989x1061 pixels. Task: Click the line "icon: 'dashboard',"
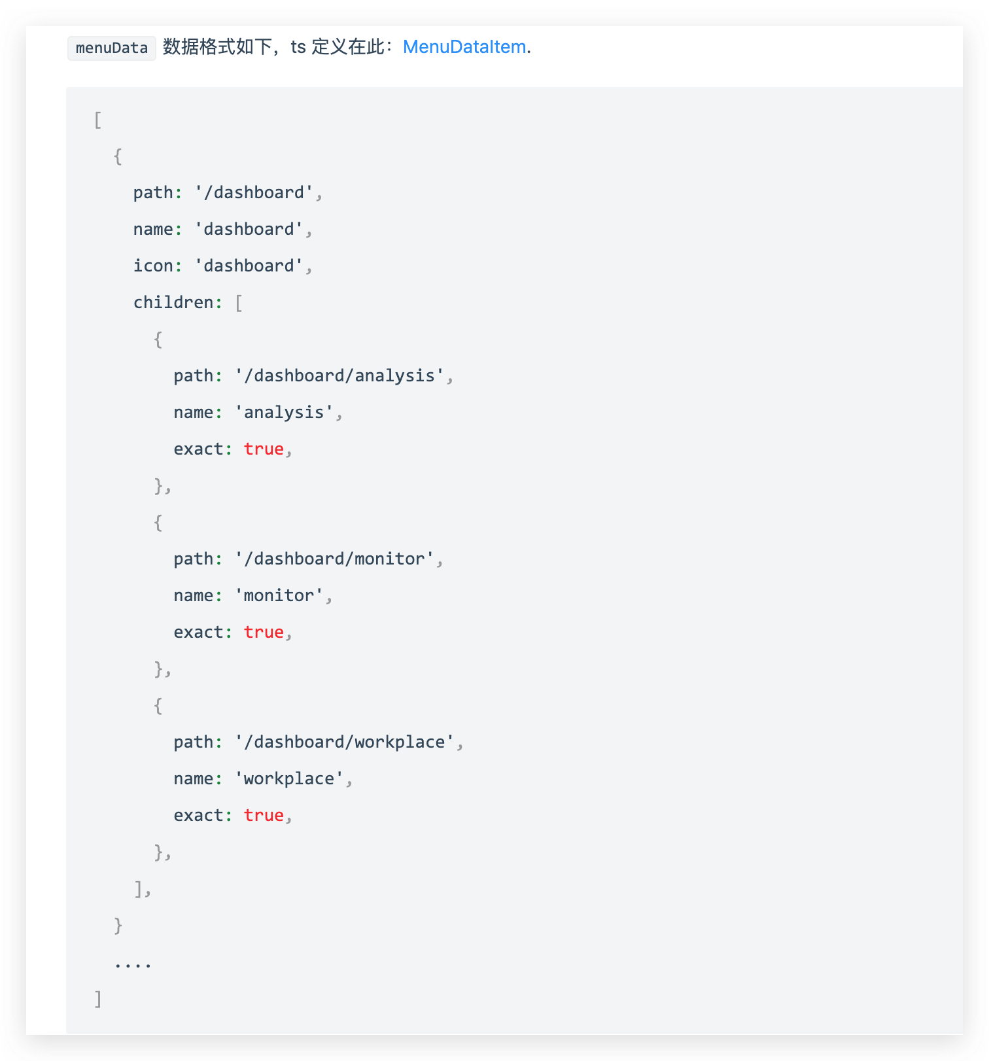[223, 266]
